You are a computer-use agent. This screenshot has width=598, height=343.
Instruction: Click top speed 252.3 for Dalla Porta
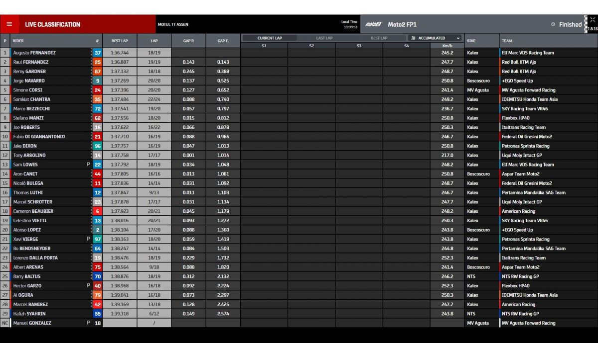point(447,258)
